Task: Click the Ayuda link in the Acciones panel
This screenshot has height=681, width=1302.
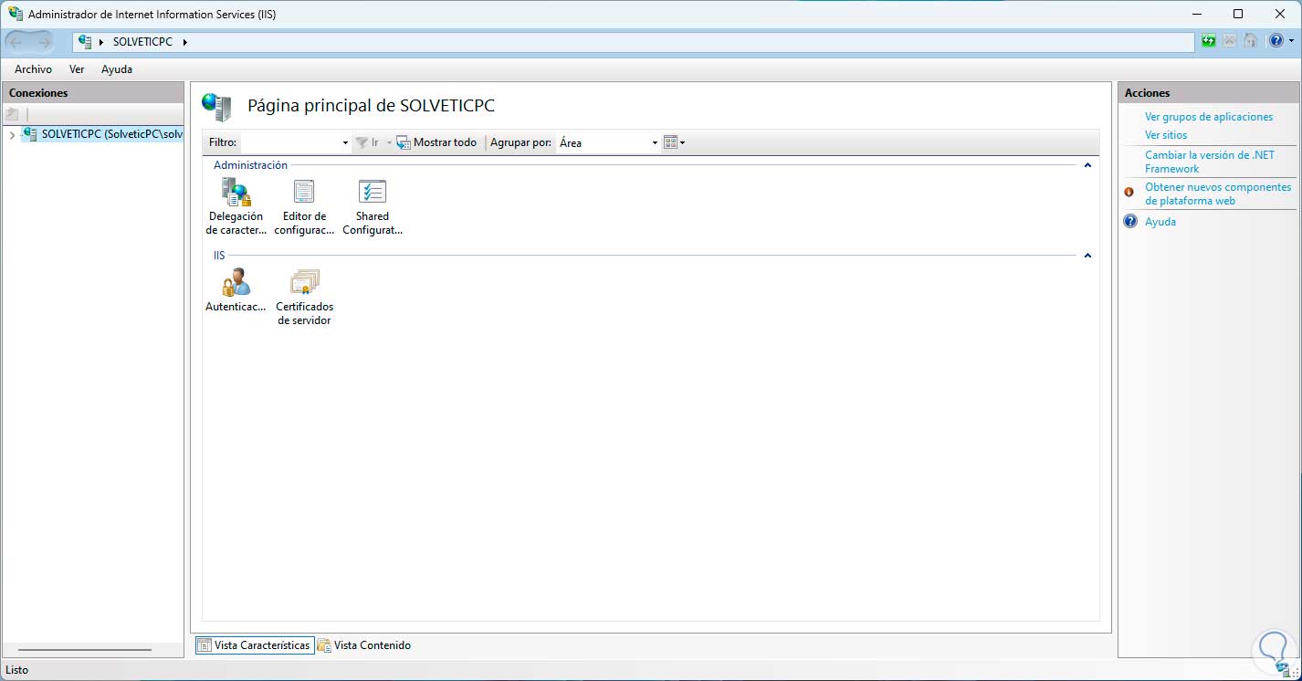Action: click(1160, 222)
